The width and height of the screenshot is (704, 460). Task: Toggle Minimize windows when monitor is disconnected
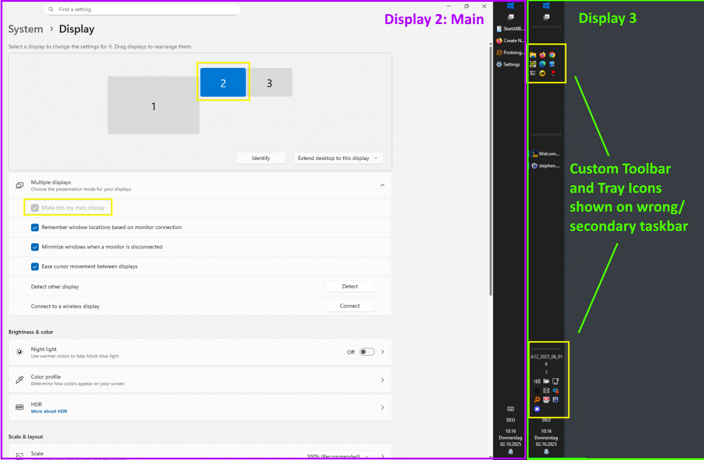pos(35,247)
